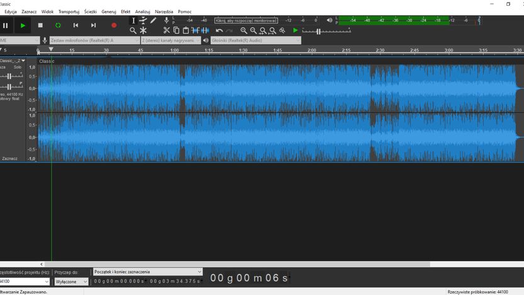
Task: Click the playhead marker on the timeline ruler
Action: (x=51, y=50)
